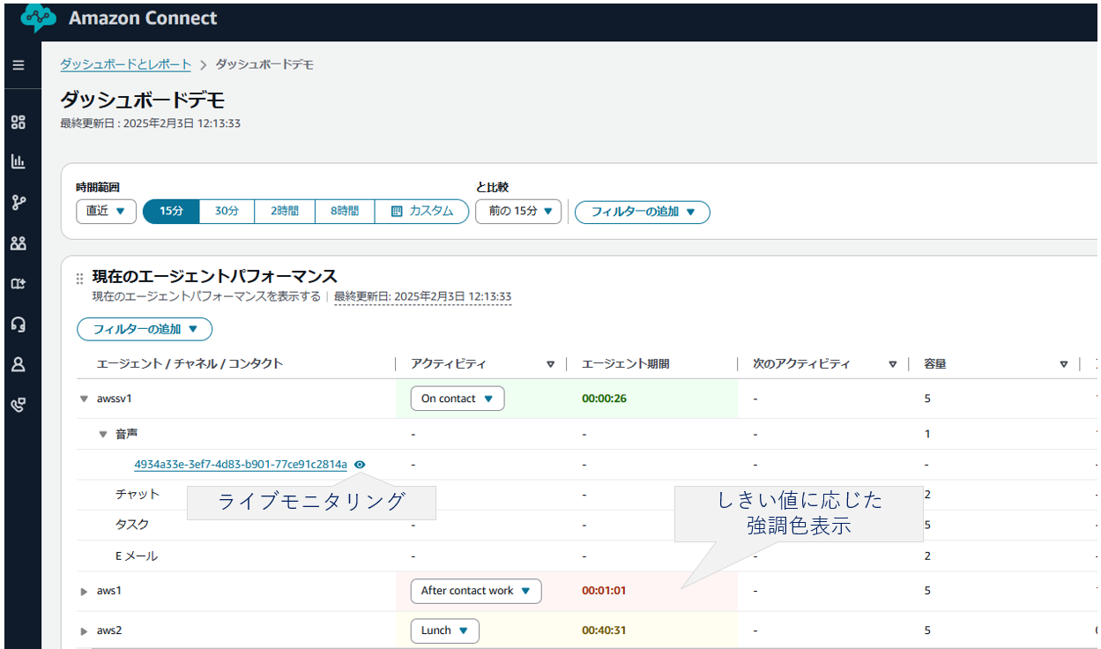The height and width of the screenshot is (649, 1101).
Task: Open フィルターの追加 in agent performance widget
Action: tap(145, 329)
